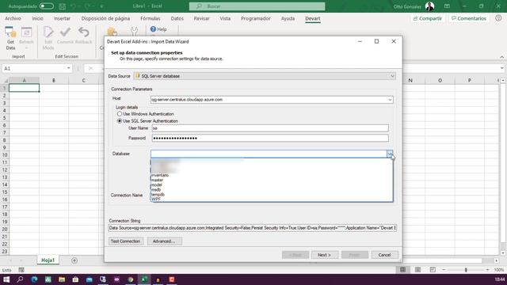Switch to Normal view icon in status bar
Screen dimensions: 507x285
(402, 269)
